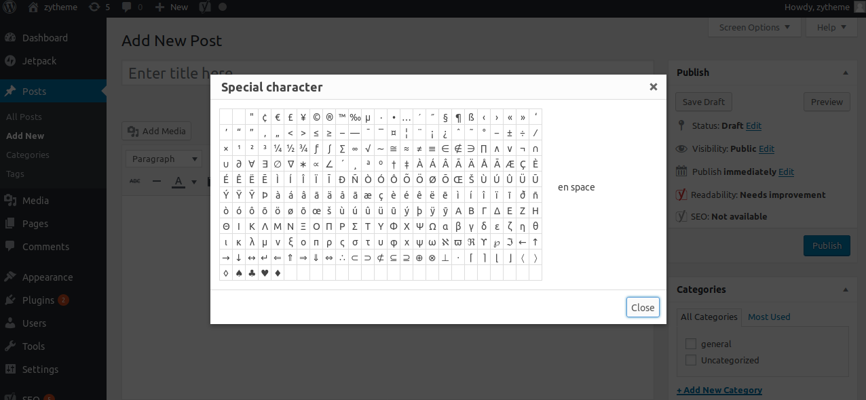866x400 pixels.
Task: Insert the double dagger ‡ character
Action: point(407,164)
